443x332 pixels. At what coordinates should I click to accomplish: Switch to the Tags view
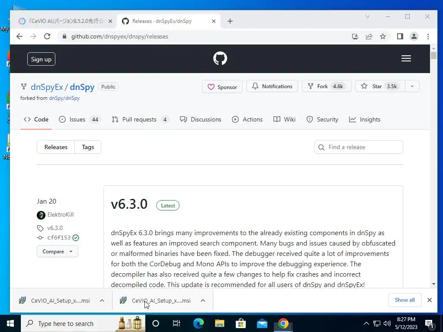click(88, 147)
